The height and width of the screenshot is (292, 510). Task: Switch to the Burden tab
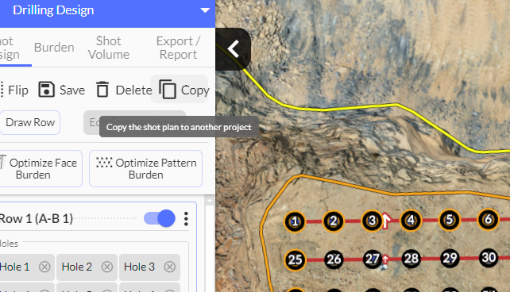(54, 48)
